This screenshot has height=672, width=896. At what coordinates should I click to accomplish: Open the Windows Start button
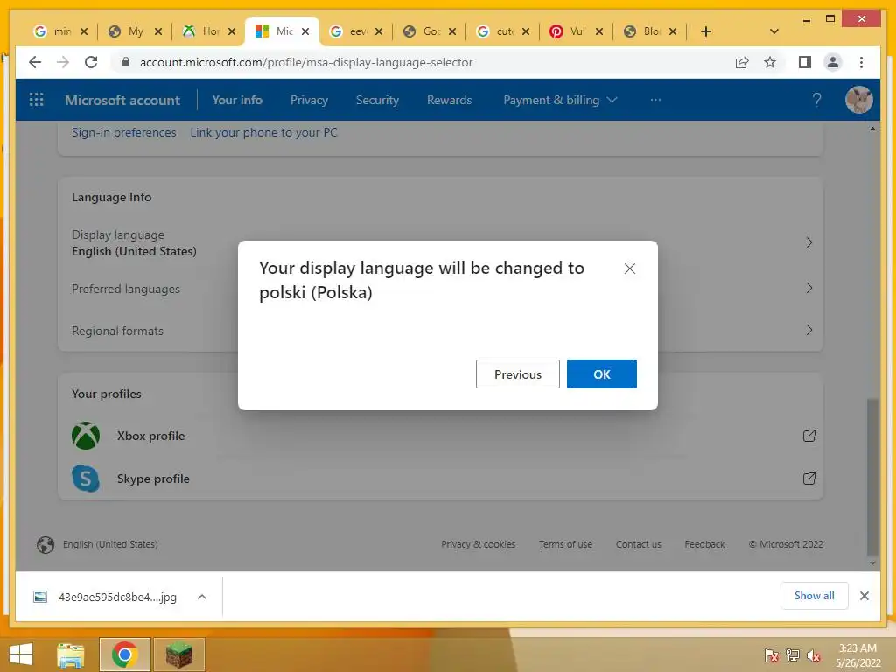click(x=22, y=654)
